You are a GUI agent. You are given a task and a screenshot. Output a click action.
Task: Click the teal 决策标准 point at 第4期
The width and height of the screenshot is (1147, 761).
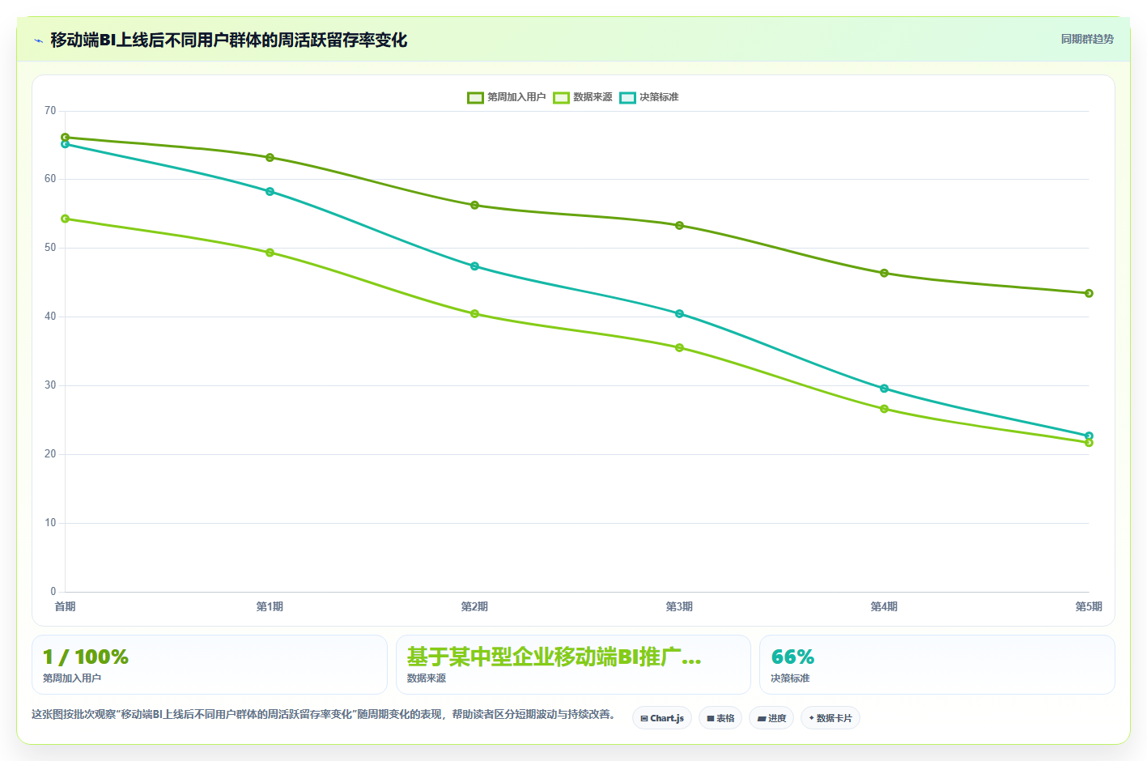pos(884,389)
